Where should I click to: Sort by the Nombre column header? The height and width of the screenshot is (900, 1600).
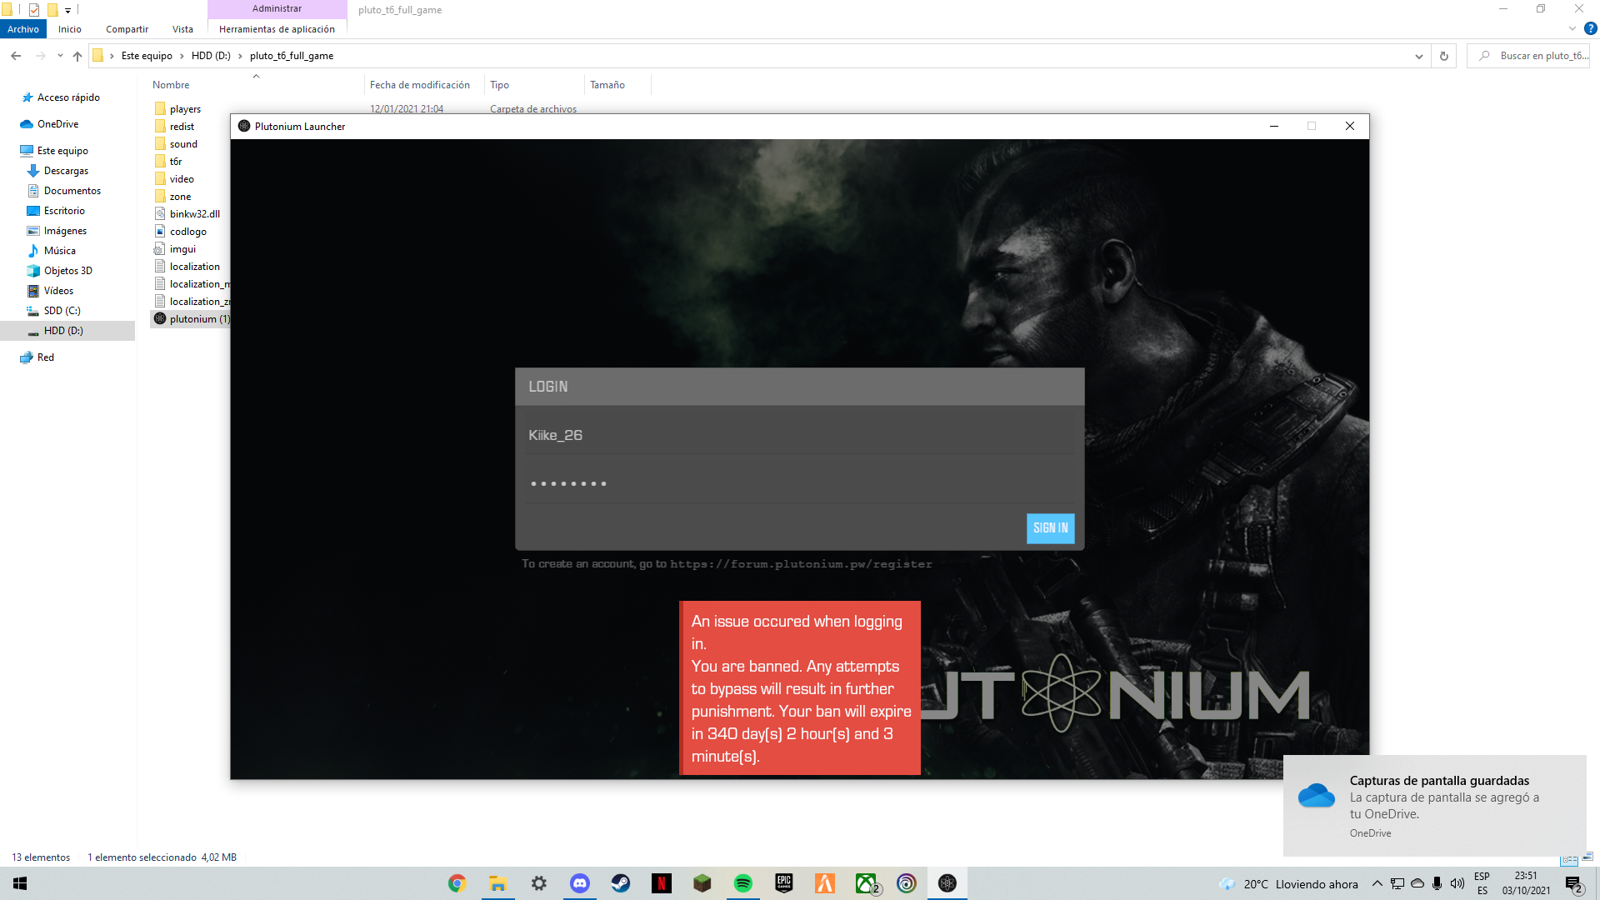tap(171, 85)
